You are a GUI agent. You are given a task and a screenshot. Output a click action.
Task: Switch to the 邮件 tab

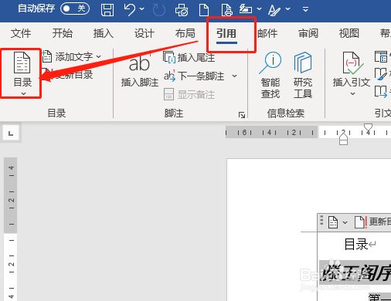click(x=267, y=33)
